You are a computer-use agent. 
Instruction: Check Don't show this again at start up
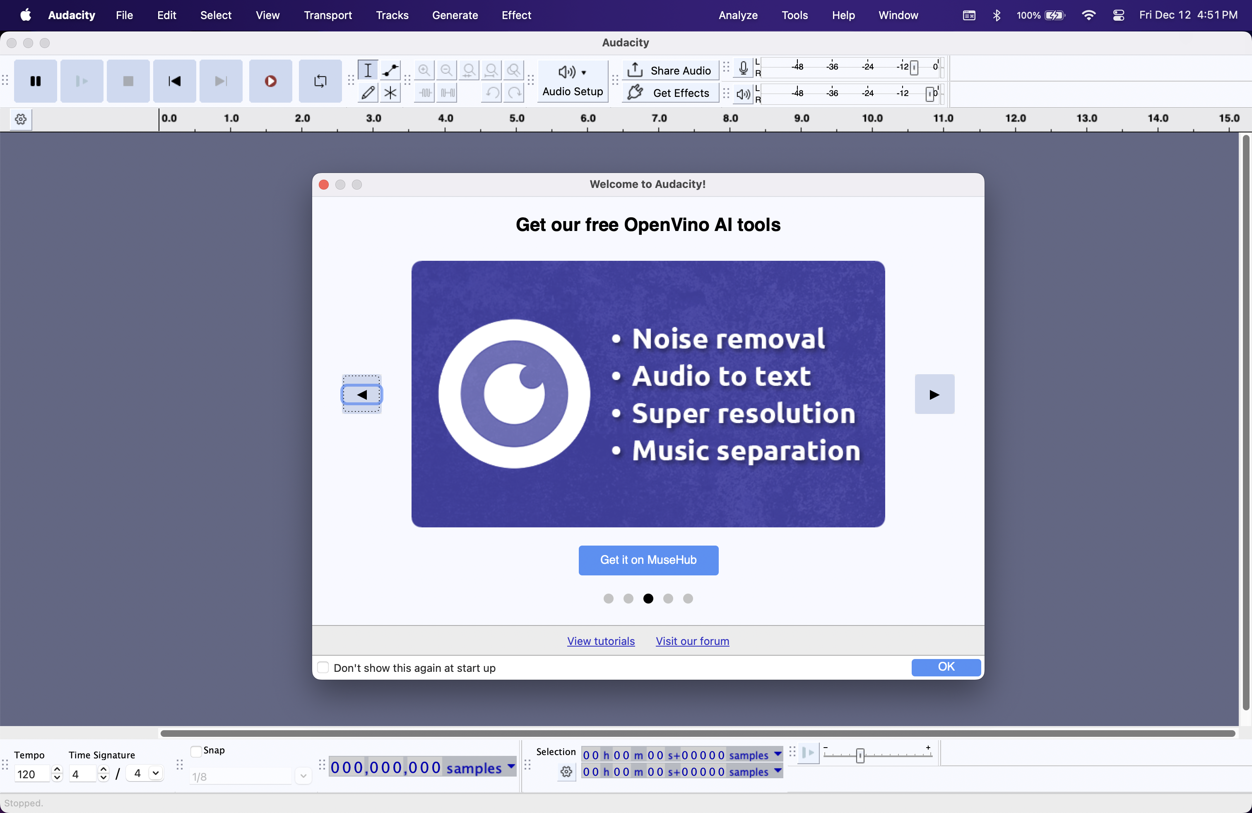pos(323,667)
